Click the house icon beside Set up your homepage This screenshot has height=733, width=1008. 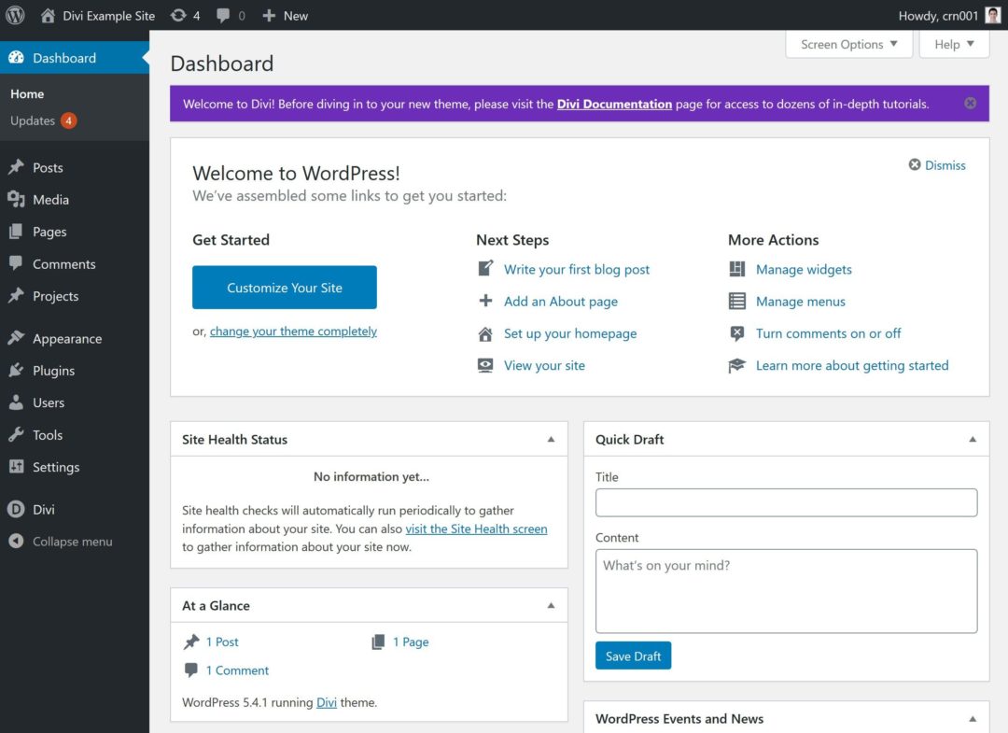(485, 333)
